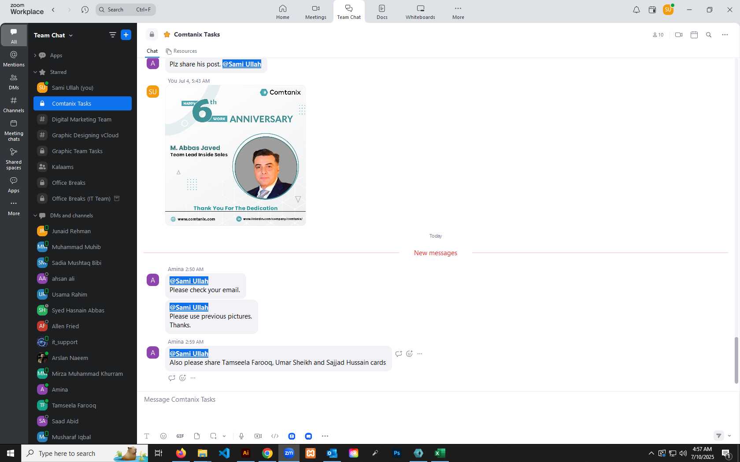The height and width of the screenshot is (462, 740).
Task: Open the Whiteboards tab
Action: [420, 12]
